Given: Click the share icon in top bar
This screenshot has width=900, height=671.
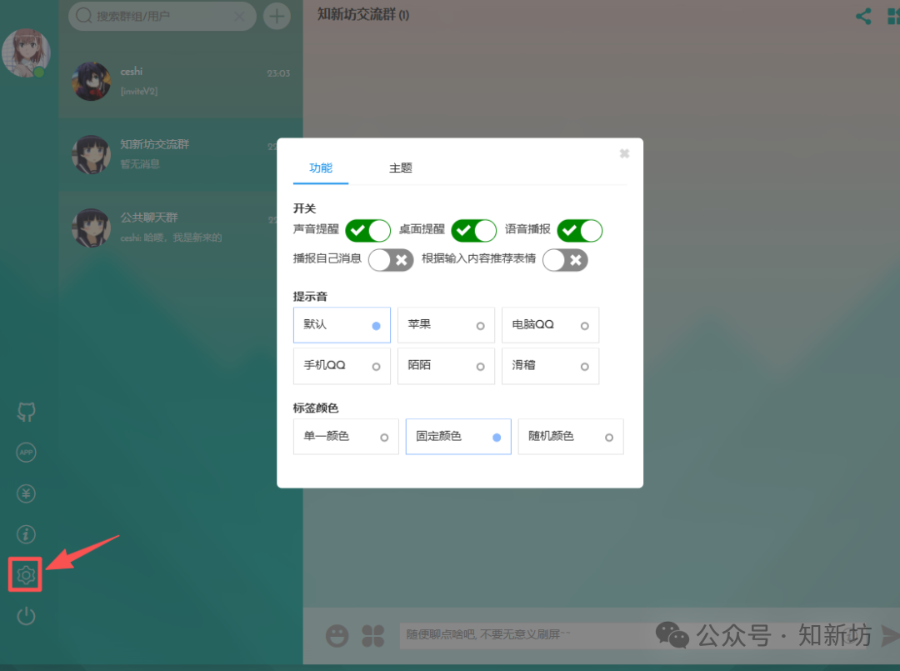Looking at the screenshot, I should tap(863, 15).
